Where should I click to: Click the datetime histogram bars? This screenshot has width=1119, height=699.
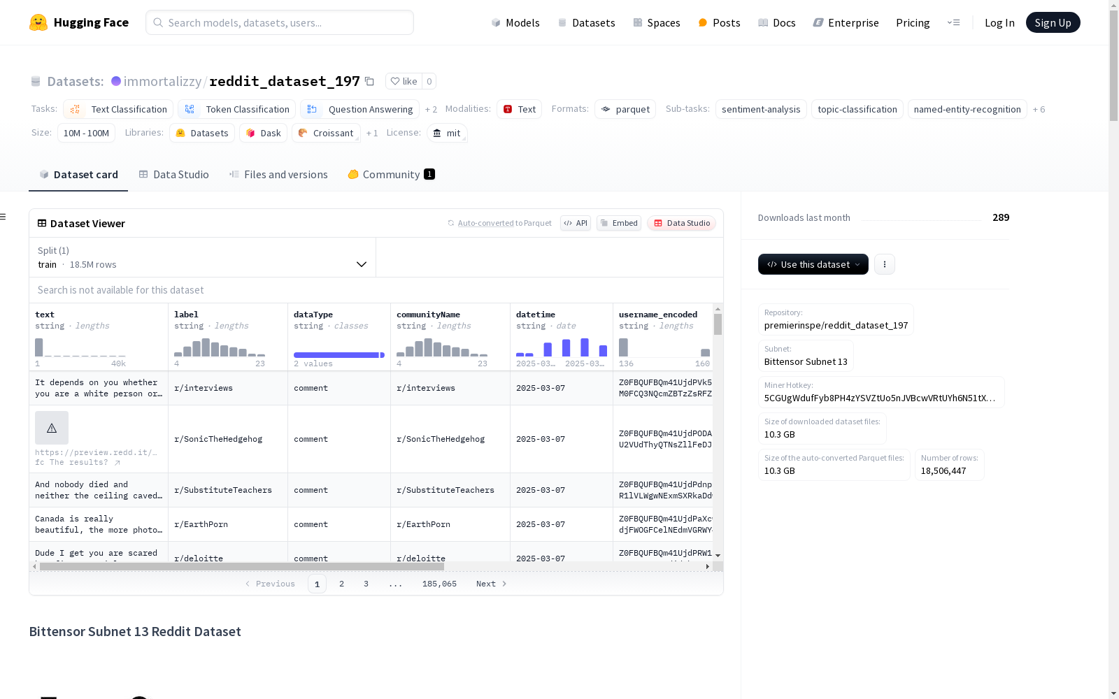(562, 347)
